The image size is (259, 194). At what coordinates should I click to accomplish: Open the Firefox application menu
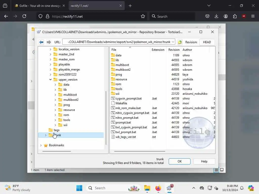[253, 16]
